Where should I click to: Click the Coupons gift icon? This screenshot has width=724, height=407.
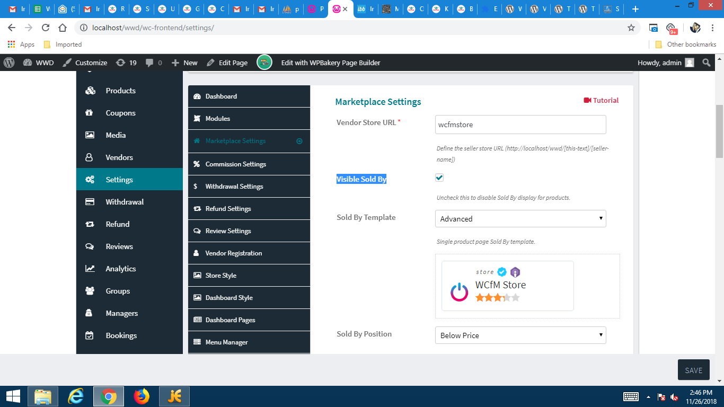click(x=90, y=113)
